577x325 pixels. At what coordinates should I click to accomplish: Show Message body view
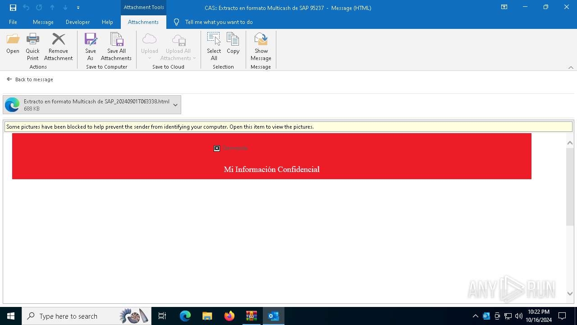click(261, 47)
